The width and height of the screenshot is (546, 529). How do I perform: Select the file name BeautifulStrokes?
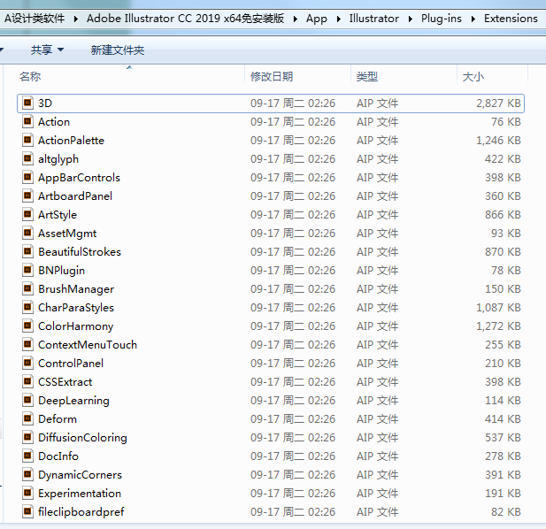click(80, 251)
